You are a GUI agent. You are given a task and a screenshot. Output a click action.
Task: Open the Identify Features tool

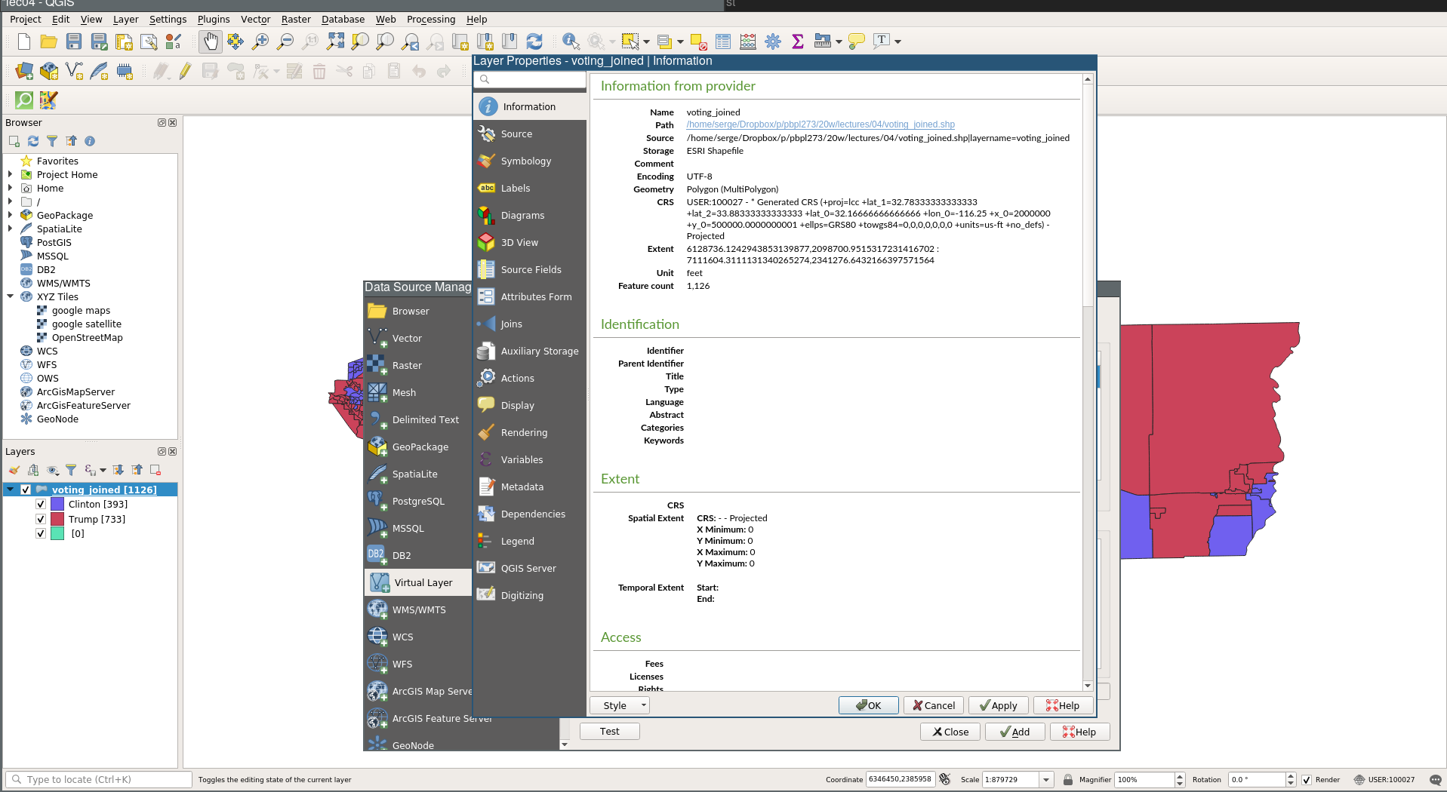[571, 41]
